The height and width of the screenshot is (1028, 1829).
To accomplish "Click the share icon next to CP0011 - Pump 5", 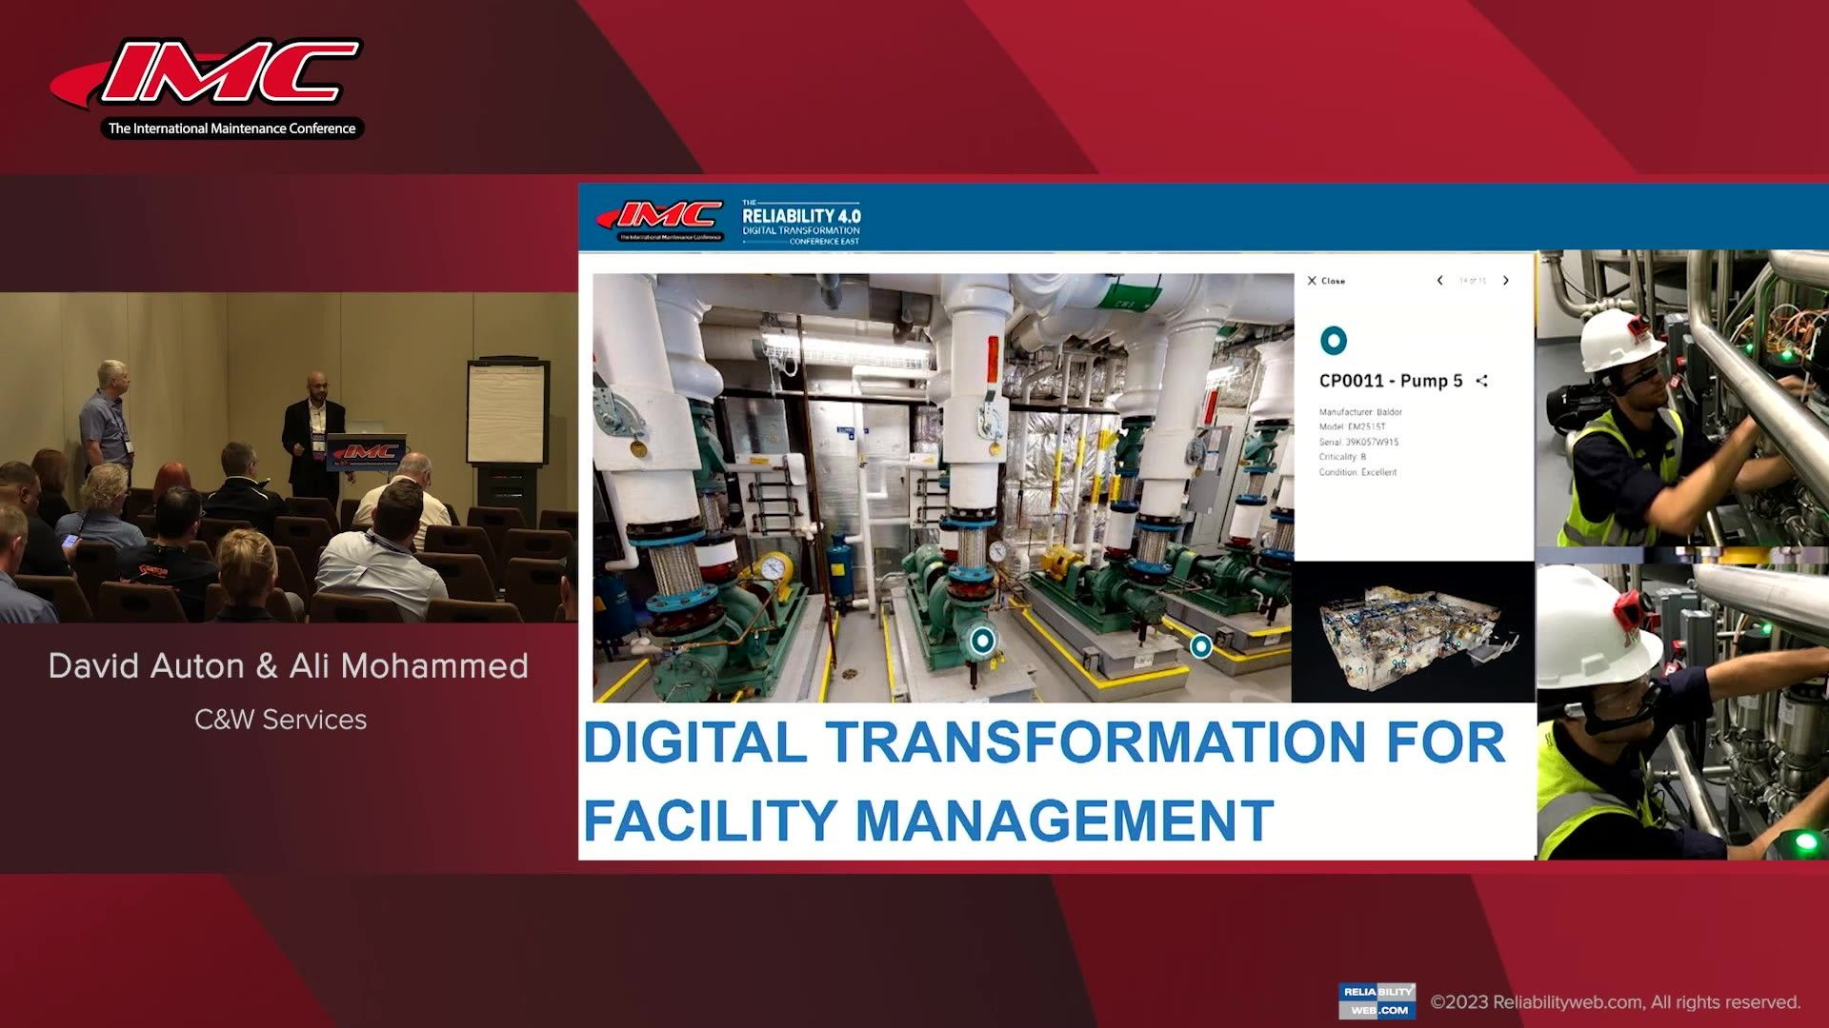I will 1482,381.
